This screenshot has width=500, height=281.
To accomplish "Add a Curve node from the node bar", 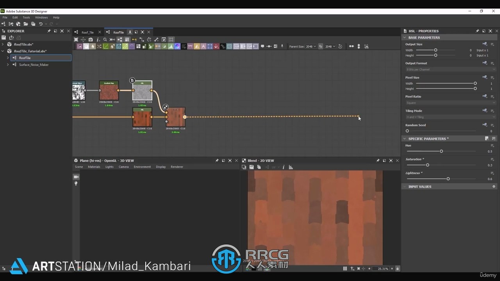I will (x=106, y=46).
